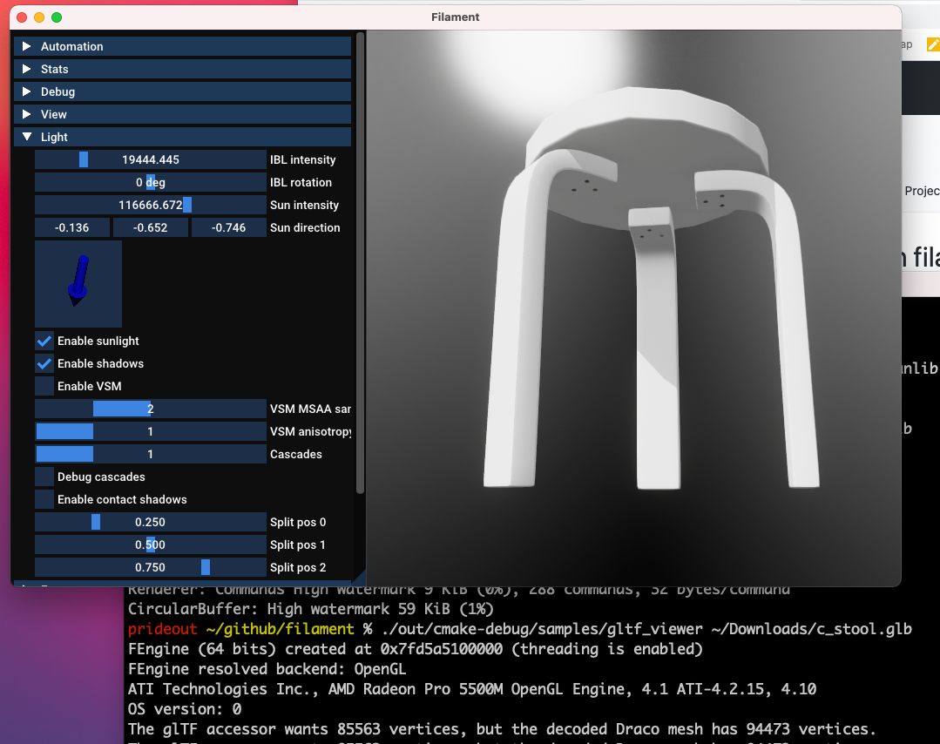The image size is (940, 744).
Task: Uncheck Enable shadows checkbox
Action: 44,364
